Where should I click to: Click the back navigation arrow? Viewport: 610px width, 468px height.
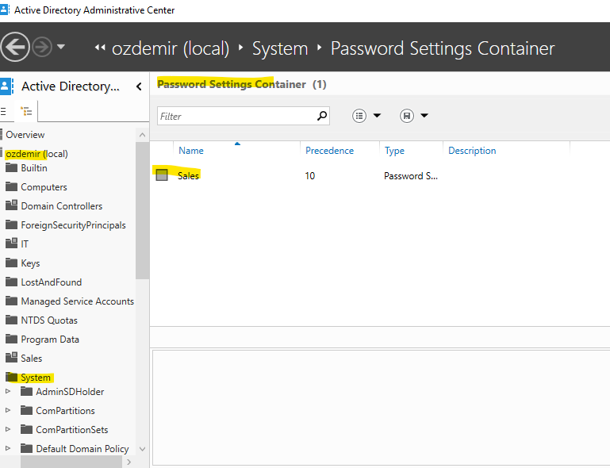(x=16, y=47)
